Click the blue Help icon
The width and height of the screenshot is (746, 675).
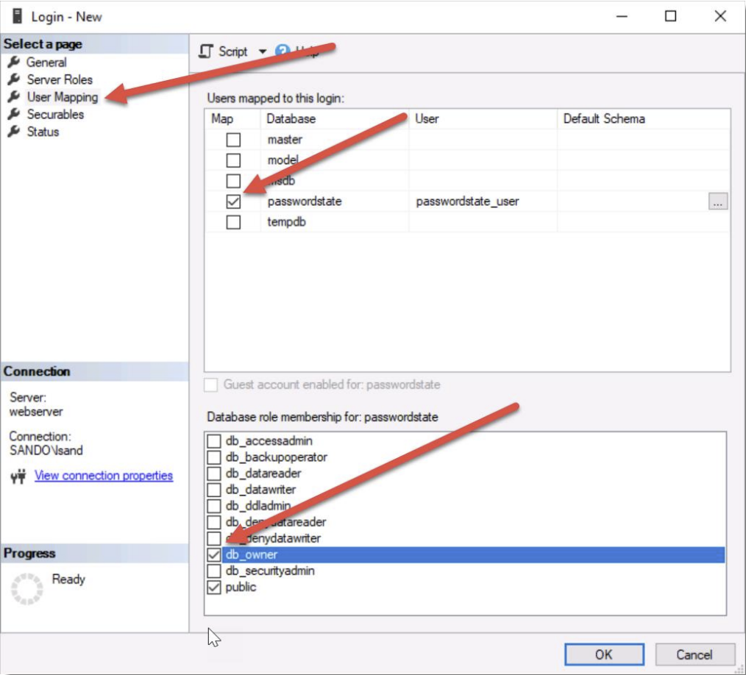(x=282, y=51)
